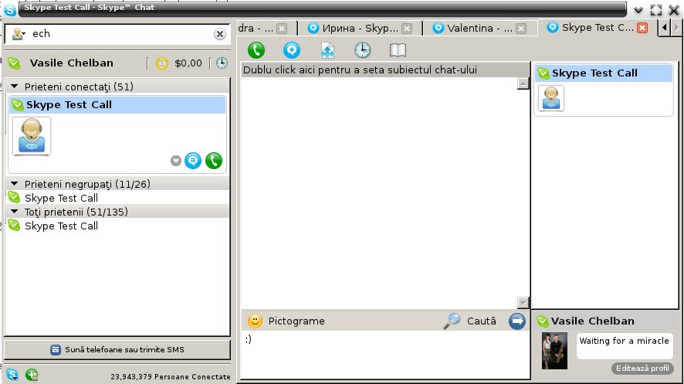Click the blue chat icon on contact card
Screen dimensions: 684x384
coord(193,161)
